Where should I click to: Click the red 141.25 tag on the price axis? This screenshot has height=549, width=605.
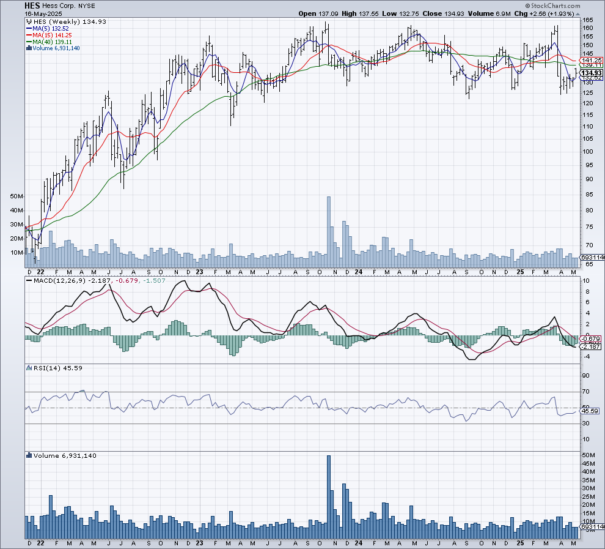[592, 60]
